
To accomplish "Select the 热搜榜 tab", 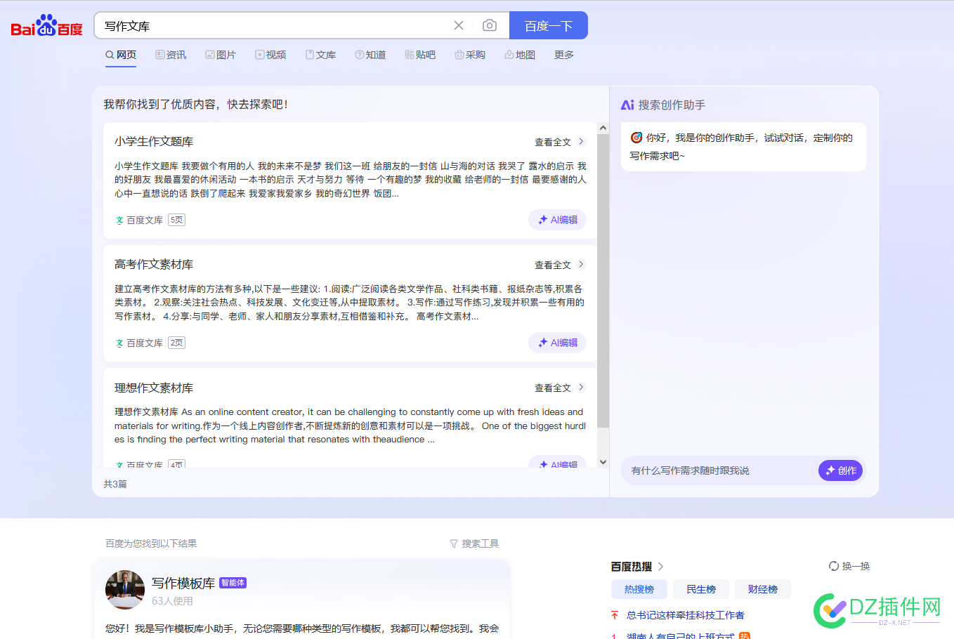I will 639,589.
